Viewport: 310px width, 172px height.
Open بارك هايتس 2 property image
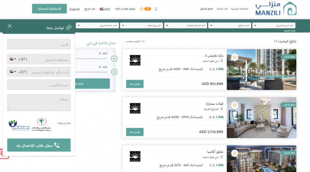tap(262, 70)
